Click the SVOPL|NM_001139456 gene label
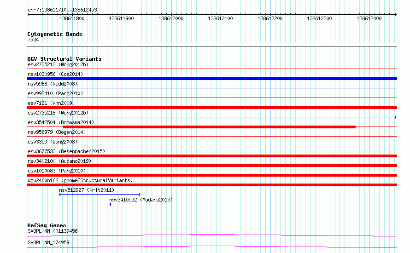Screen dimensions: 410x253 [53, 231]
